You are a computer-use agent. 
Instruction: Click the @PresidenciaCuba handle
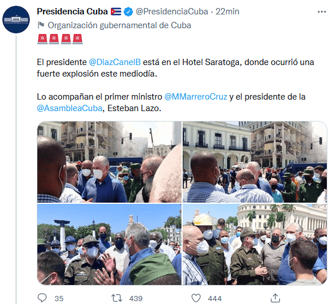(x=172, y=12)
